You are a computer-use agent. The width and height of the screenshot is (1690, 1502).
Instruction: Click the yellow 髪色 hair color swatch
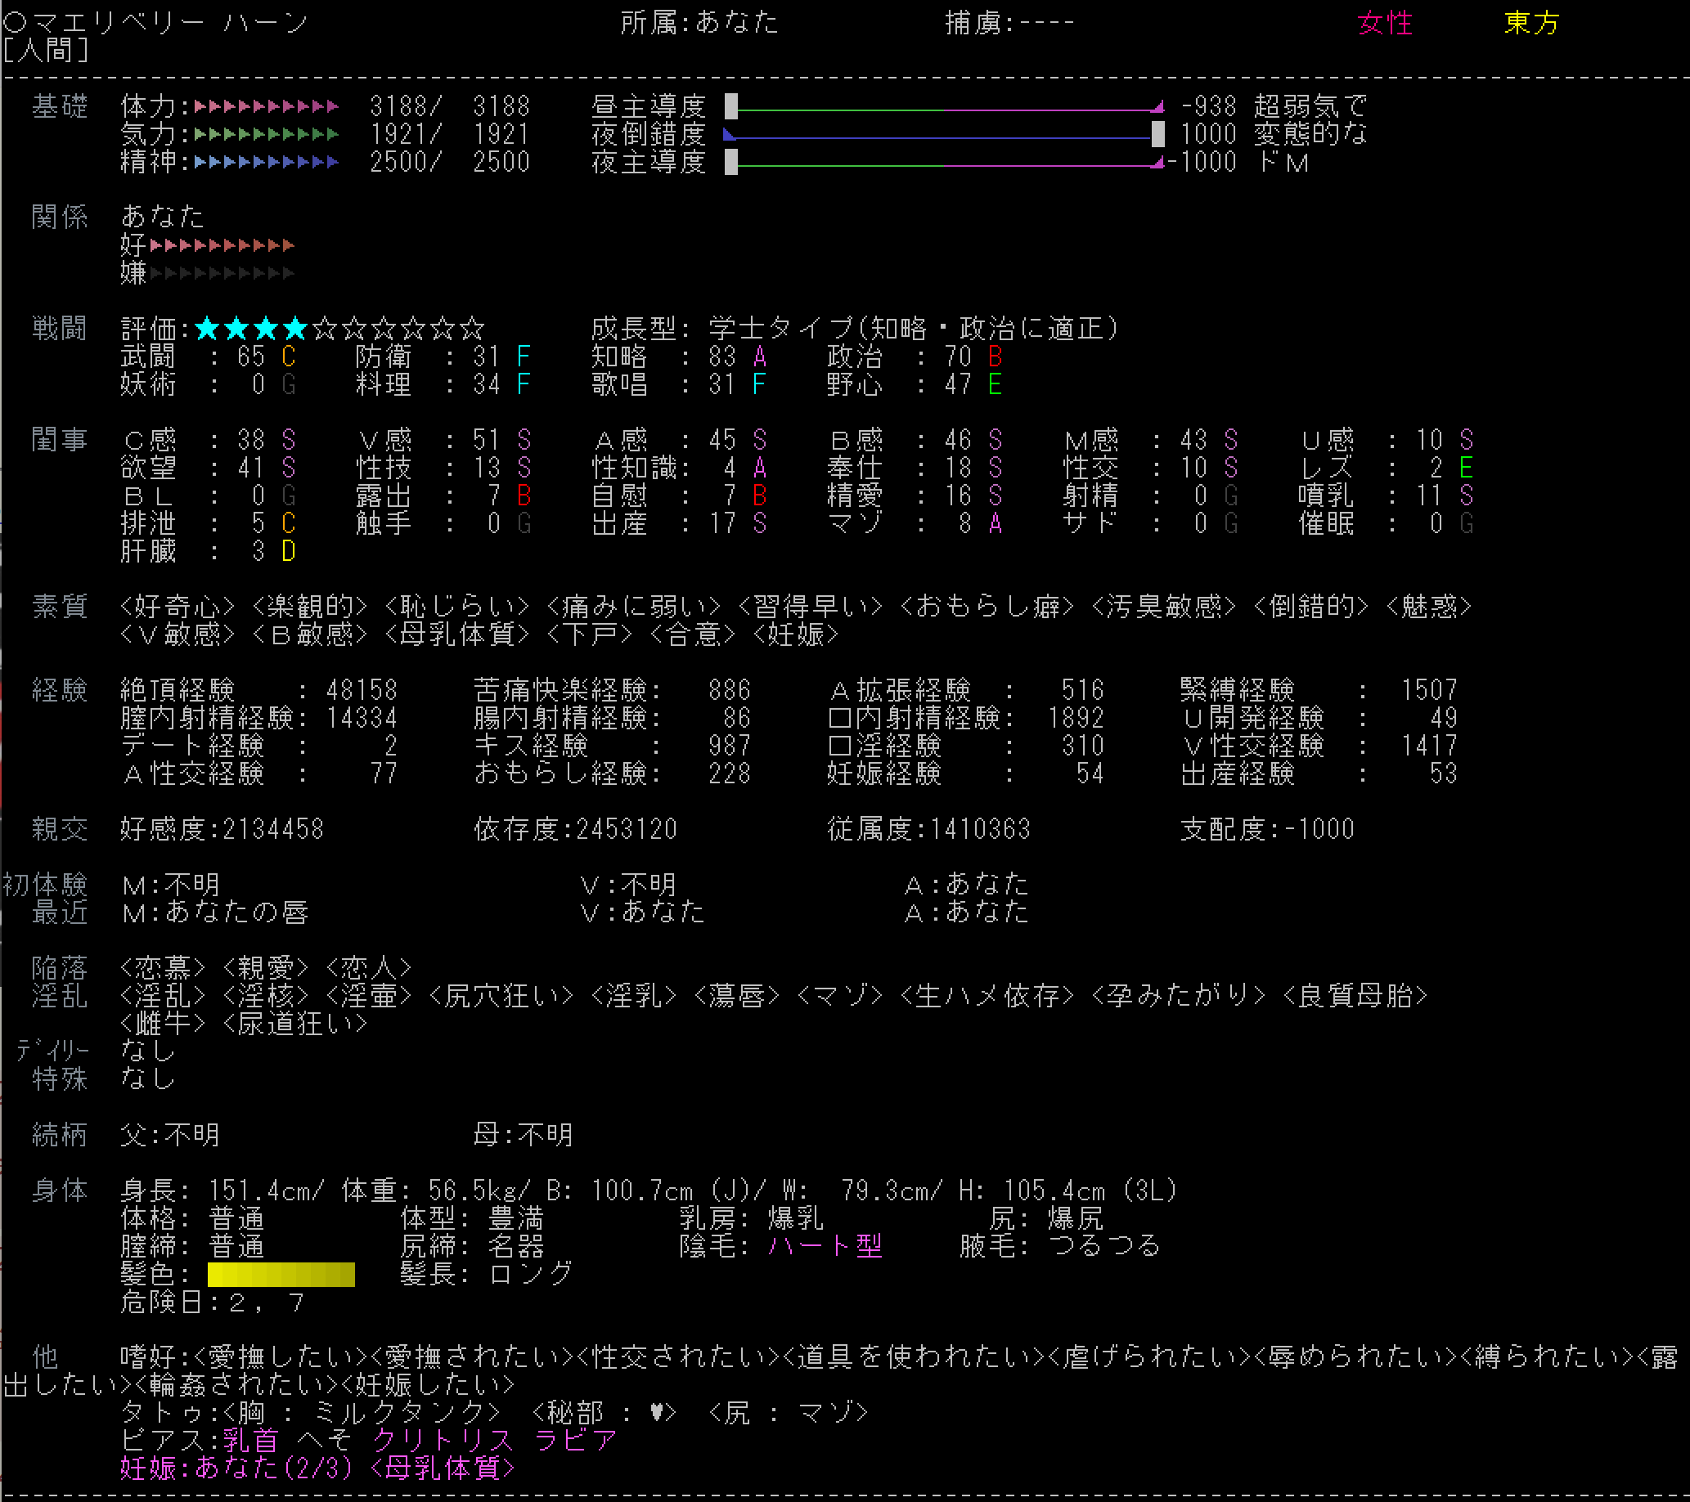pos(281,1275)
